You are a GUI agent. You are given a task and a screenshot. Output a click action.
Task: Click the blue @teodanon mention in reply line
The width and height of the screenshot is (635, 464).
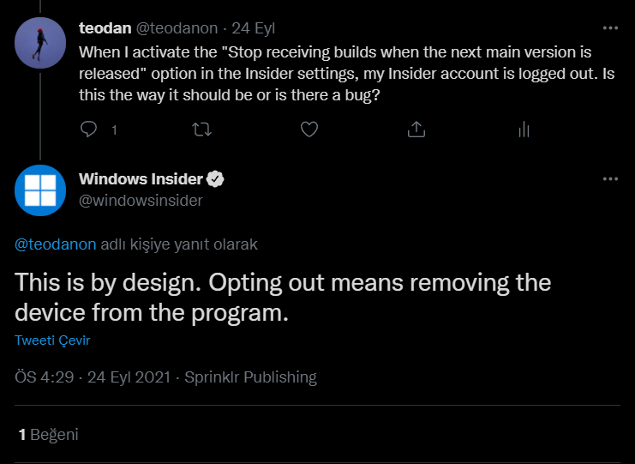56,244
